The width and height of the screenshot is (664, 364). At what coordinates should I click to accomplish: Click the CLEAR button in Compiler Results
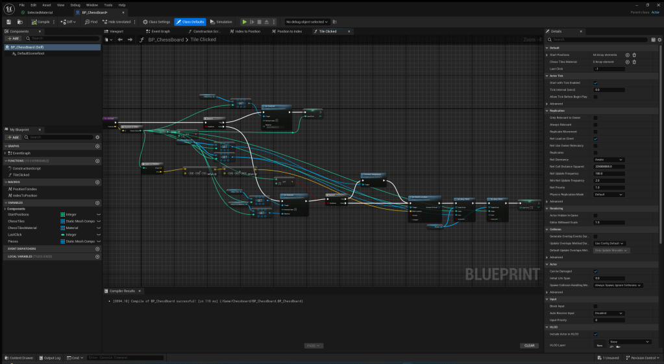point(530,346)
